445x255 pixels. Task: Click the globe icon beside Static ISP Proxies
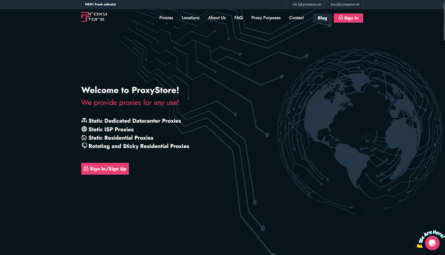coord(84,129)
